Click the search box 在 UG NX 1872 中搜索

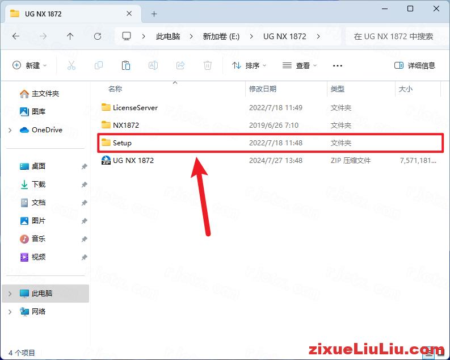(x=396, y=36)
